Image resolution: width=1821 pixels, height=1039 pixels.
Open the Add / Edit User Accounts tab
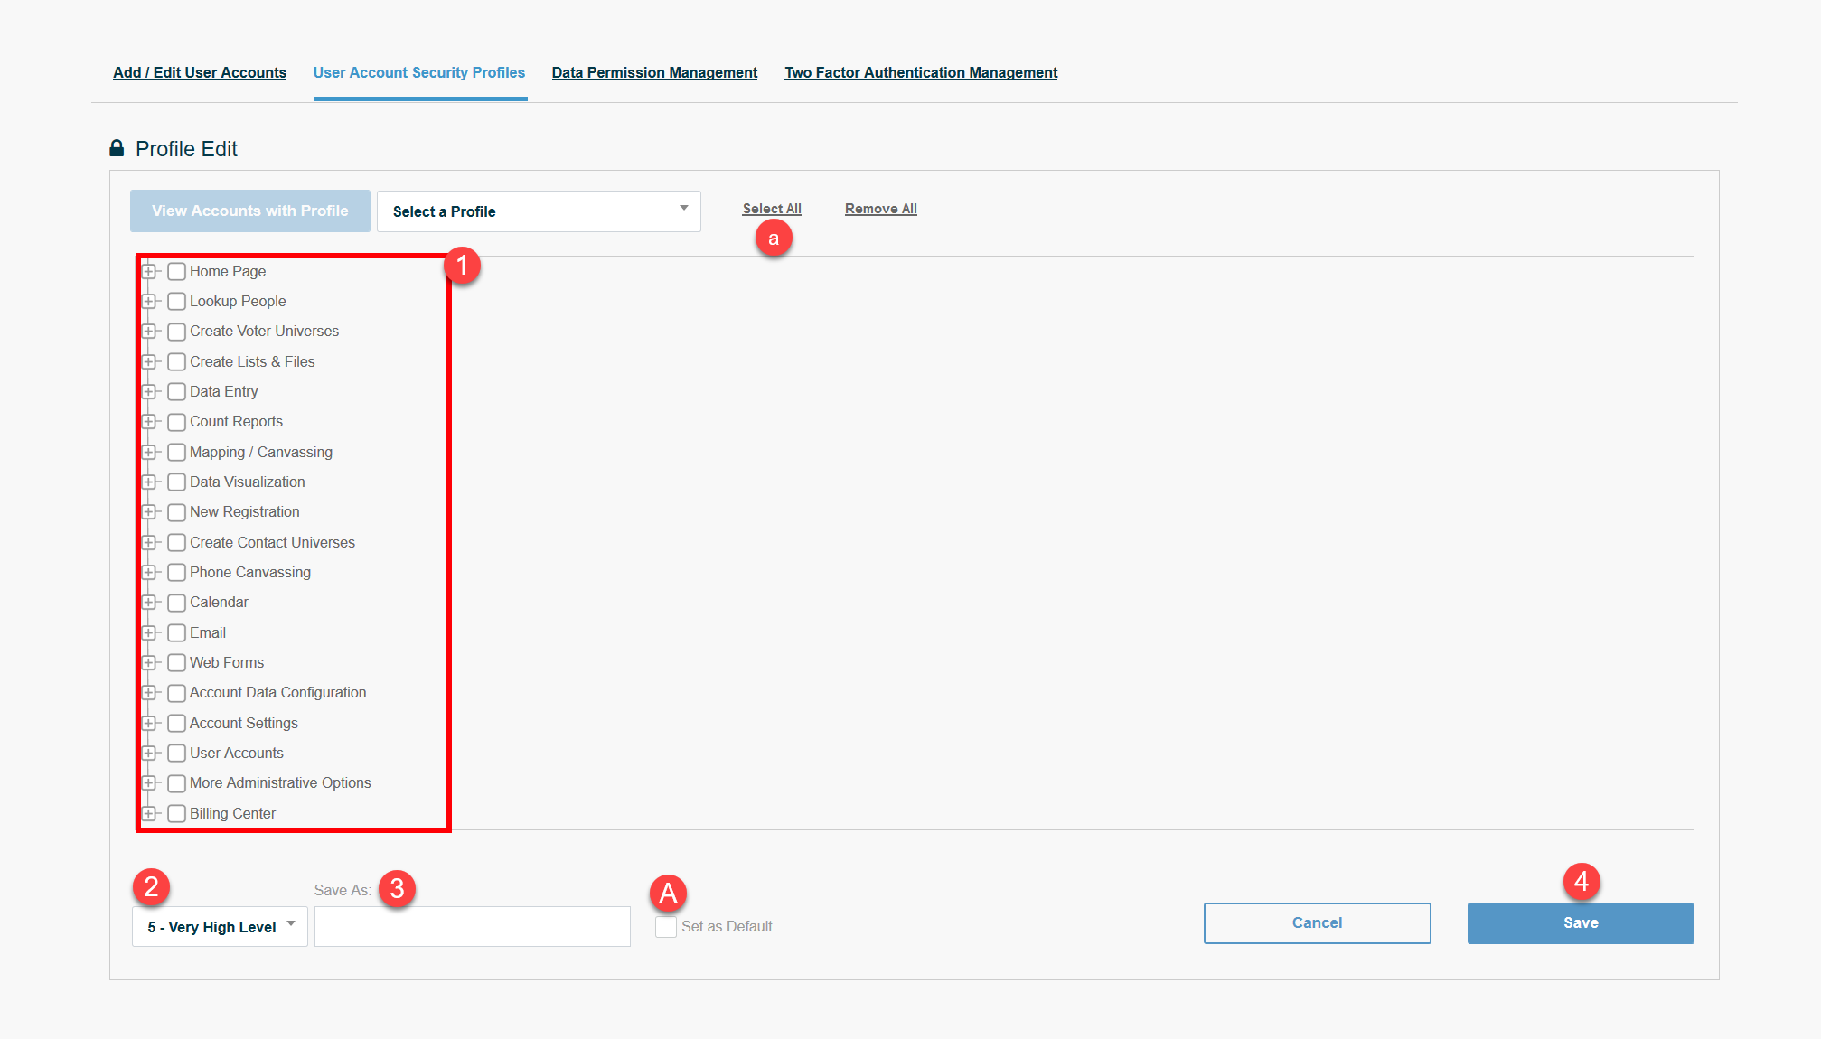[199, 72]
